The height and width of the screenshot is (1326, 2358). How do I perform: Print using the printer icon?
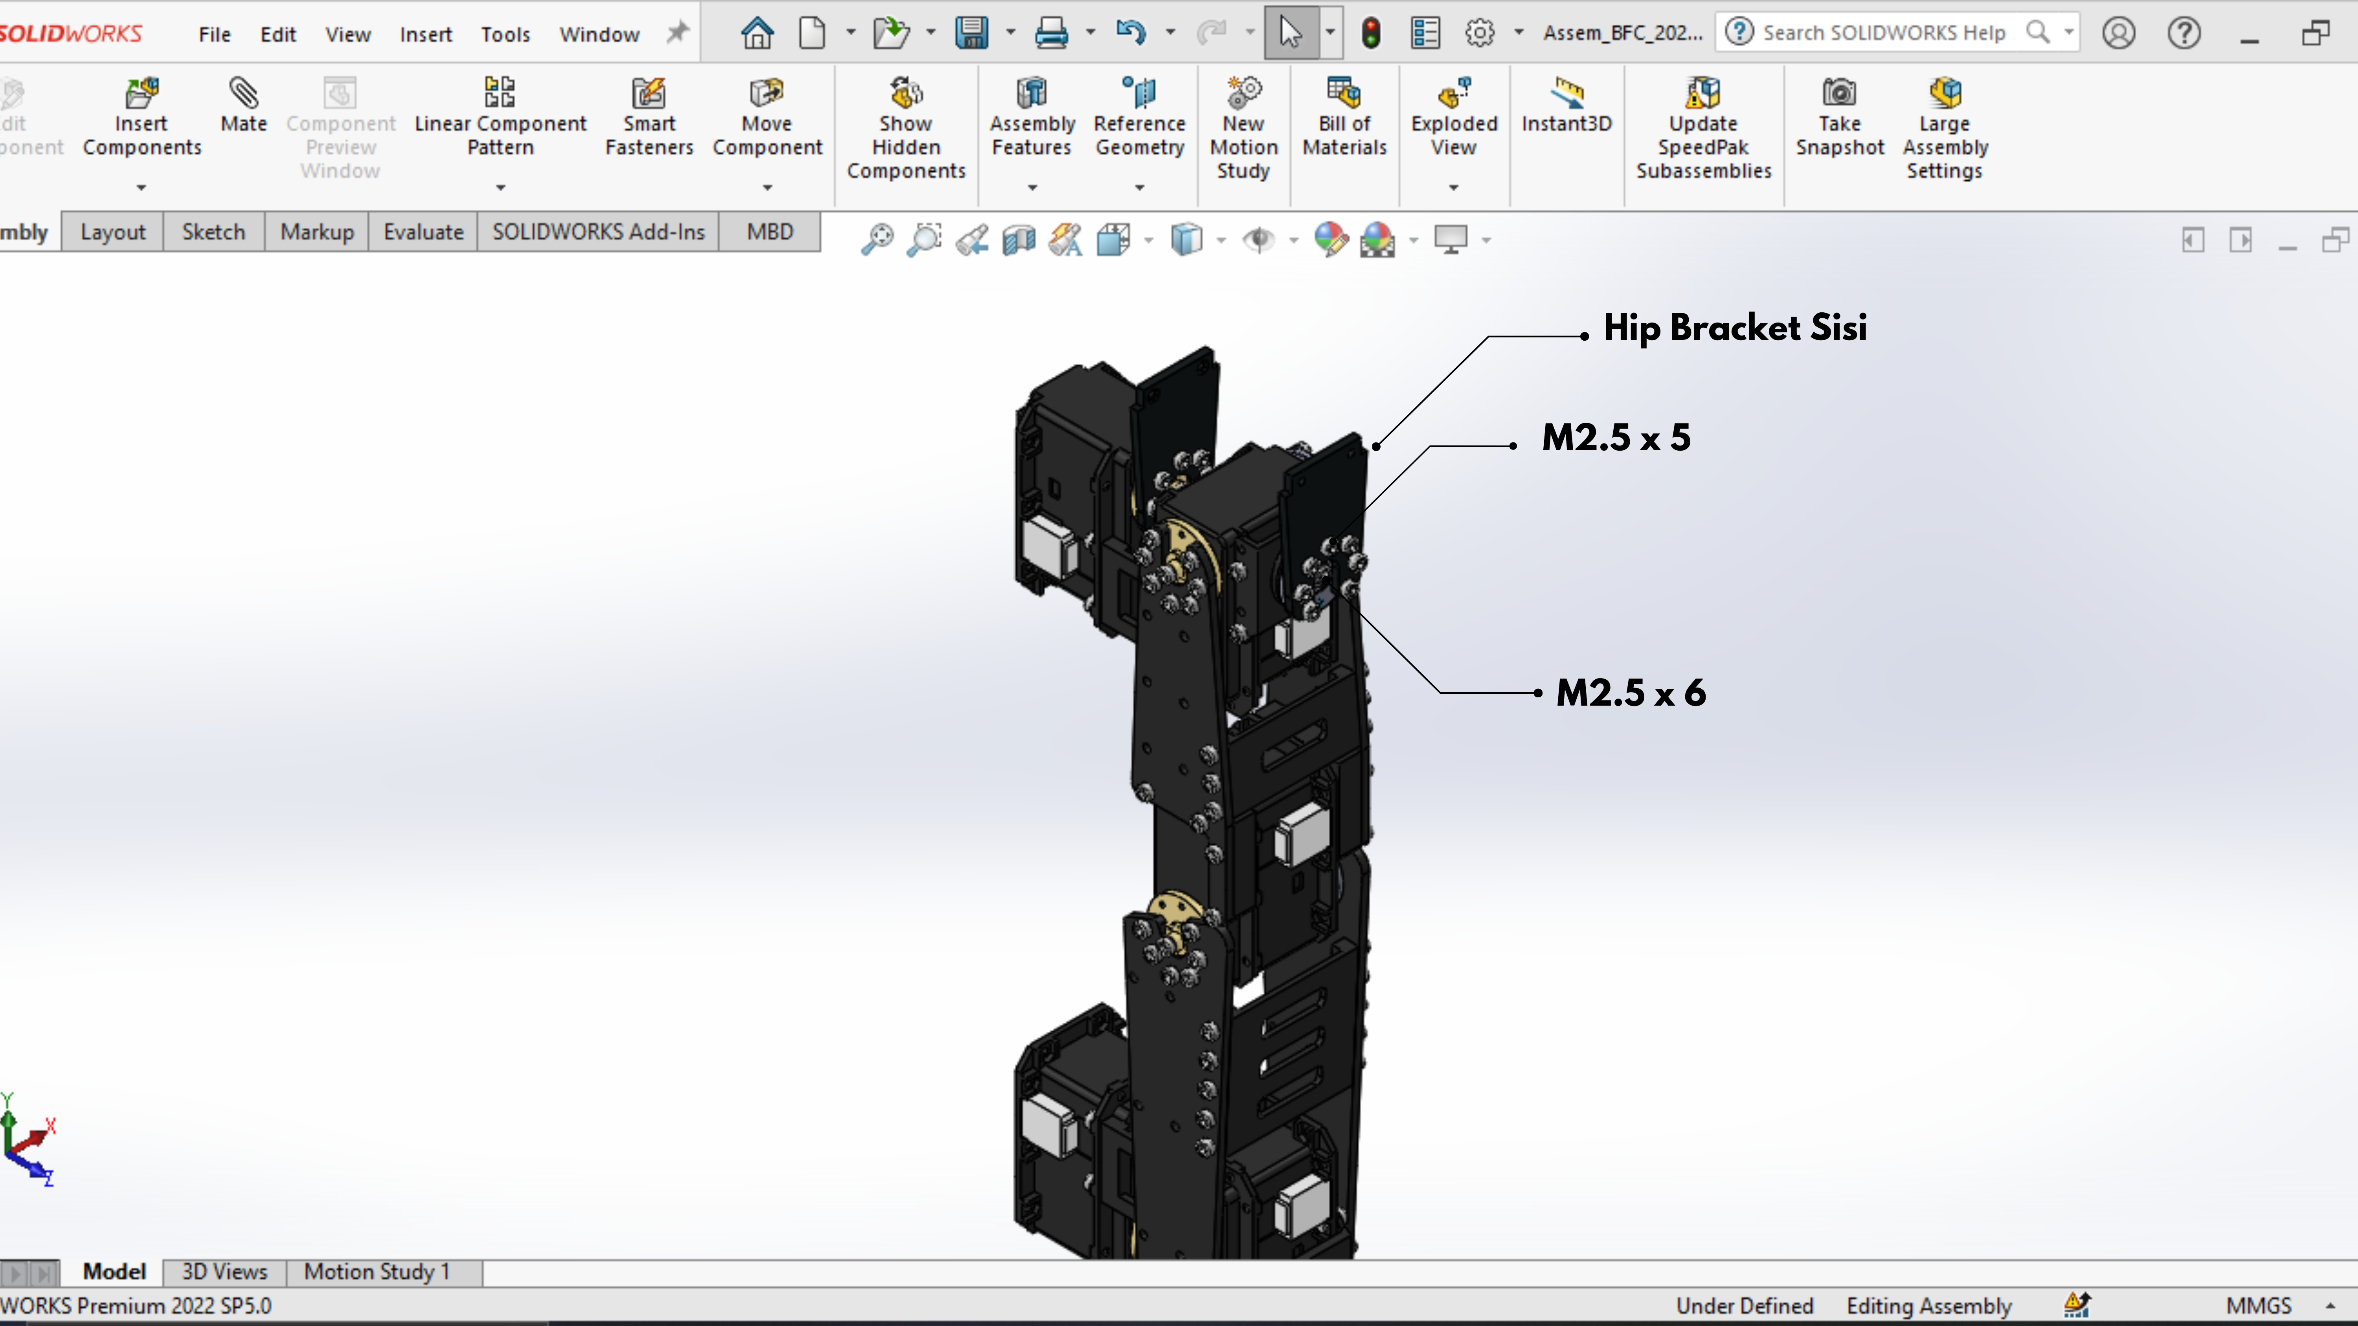tap(1051, 33)
